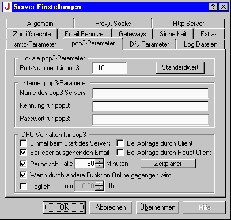Apply changes with Übernehmen button
The height and width of the screenshot is (220, 231).
point(157,207)
